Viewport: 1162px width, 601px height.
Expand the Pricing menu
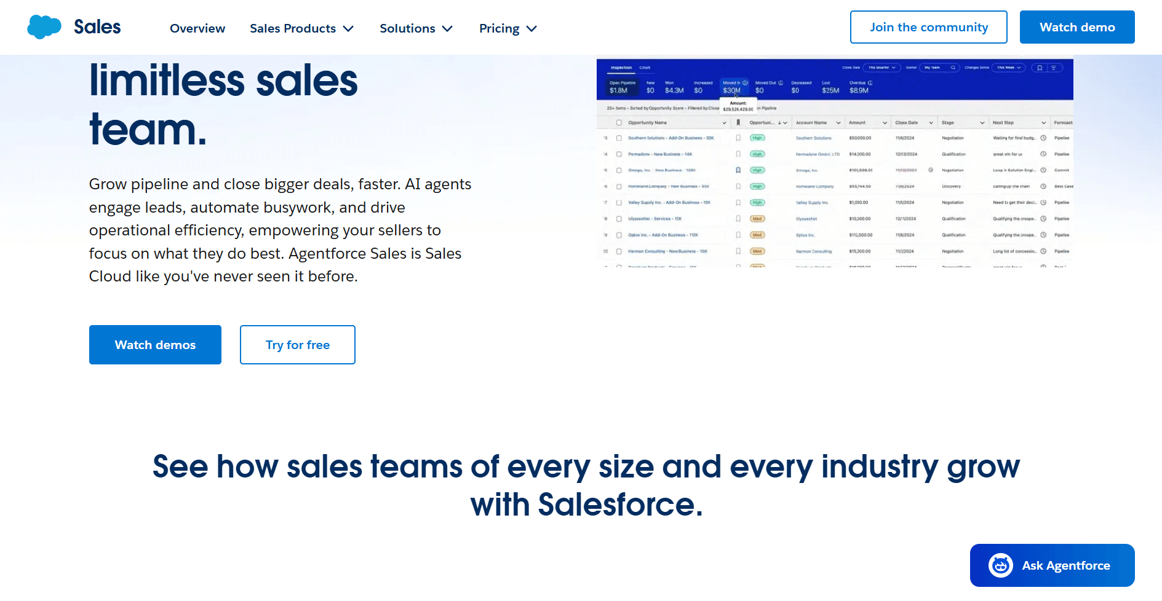click(509, 28)
